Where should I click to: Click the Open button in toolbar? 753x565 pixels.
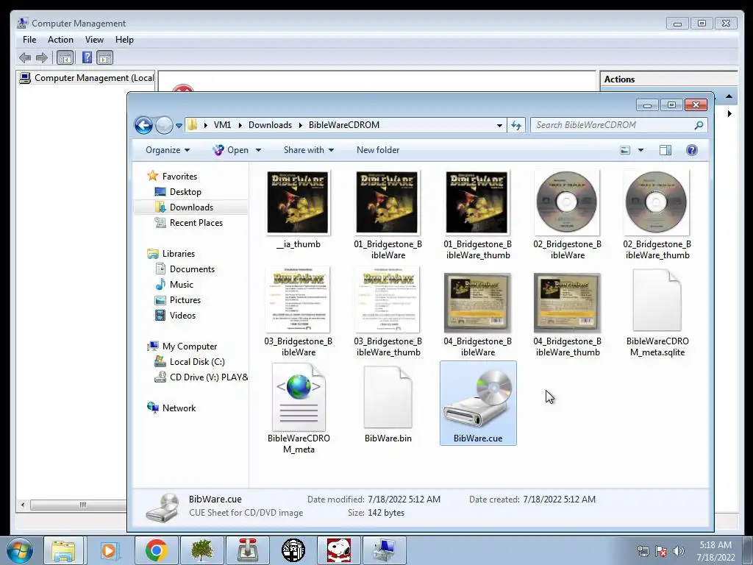pos(231,150)
